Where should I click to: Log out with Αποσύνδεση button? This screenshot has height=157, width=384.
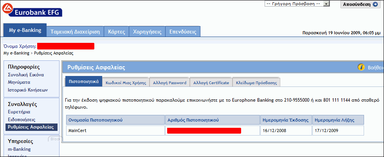coord(361,4)
